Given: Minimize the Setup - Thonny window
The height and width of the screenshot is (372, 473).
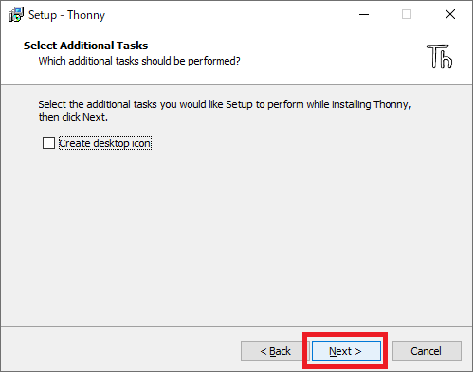Looking at the screenshot, I should 364,14.
